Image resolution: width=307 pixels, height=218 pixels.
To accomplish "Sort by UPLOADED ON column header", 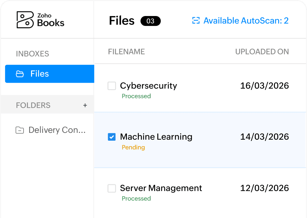I will (262, 52).
